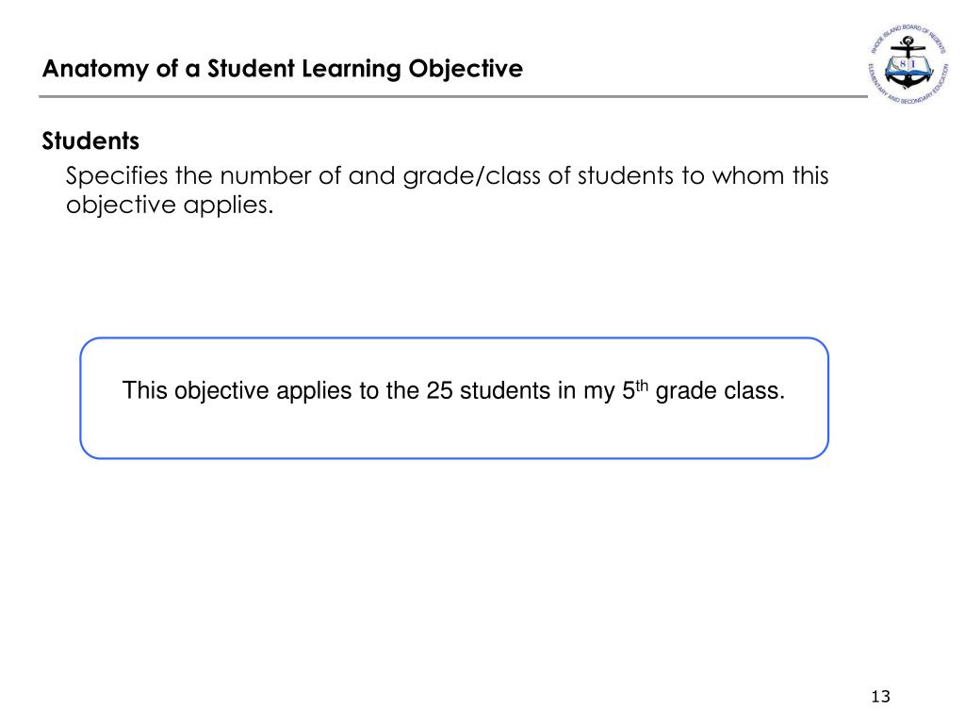
Task: Click the gray horizontal rule under the title
Action: click(453, 97)
